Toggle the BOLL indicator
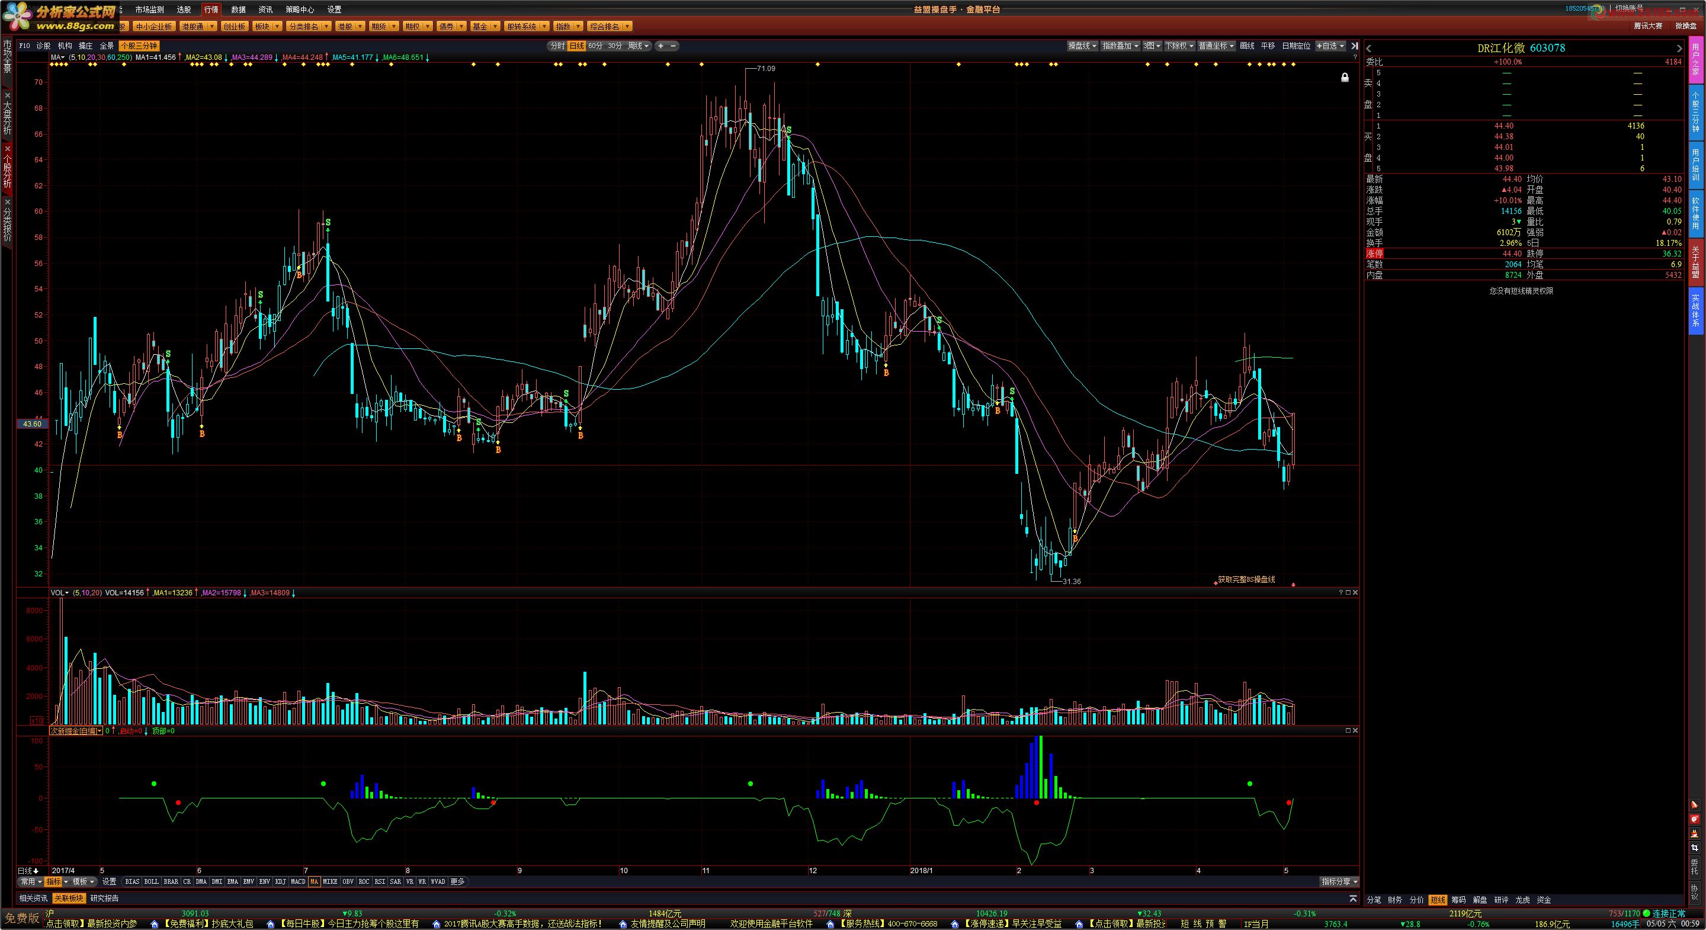The height and width of the screenshot is (930, 1706). point(152,881)
